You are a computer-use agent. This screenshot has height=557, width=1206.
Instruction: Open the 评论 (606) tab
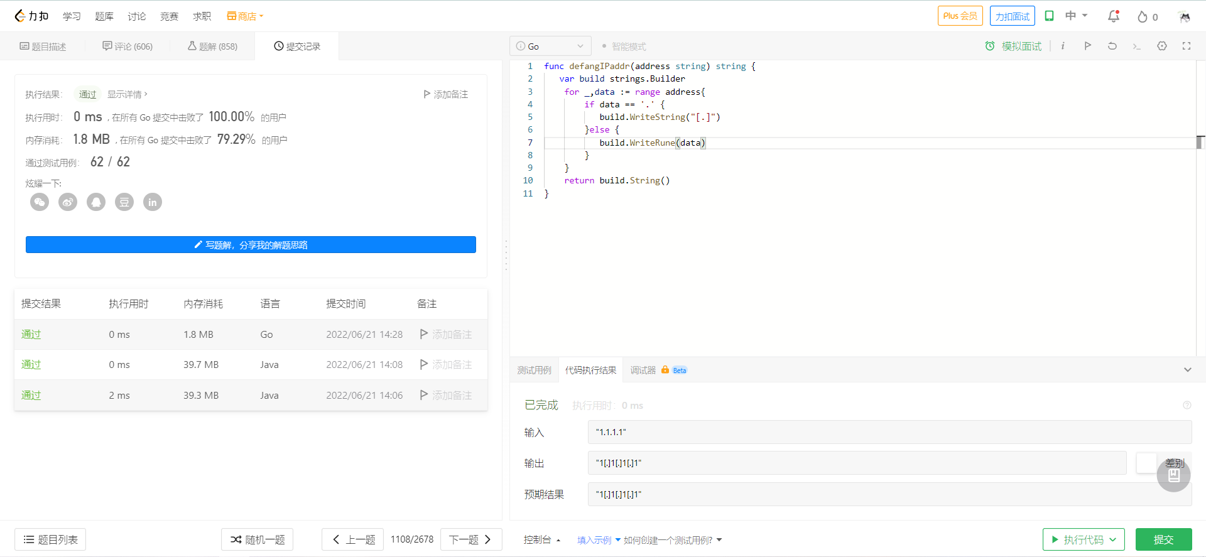point(128,46)
